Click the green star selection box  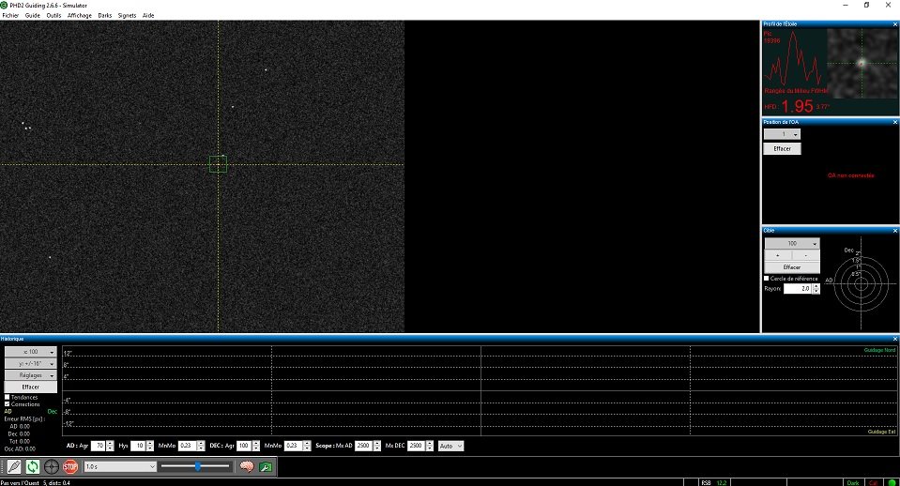(218, 164)
